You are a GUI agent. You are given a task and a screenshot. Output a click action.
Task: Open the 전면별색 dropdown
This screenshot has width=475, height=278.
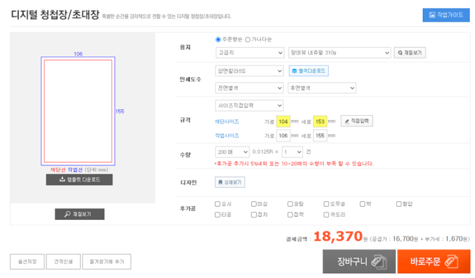coord(249,88)
